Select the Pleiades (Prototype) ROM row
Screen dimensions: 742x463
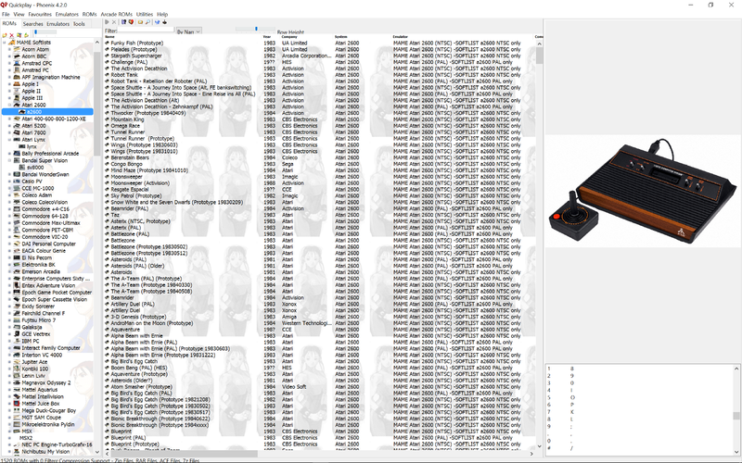pyautogui.click(x=134, y=49)
